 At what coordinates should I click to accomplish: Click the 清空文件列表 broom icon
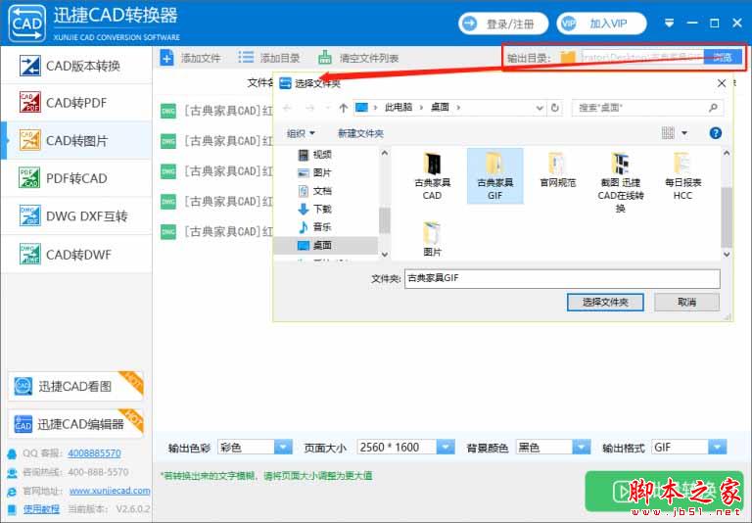point(325,58)
